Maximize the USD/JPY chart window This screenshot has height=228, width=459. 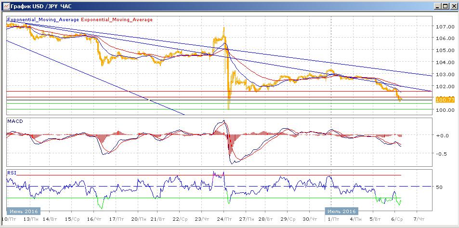coord(445,6)
